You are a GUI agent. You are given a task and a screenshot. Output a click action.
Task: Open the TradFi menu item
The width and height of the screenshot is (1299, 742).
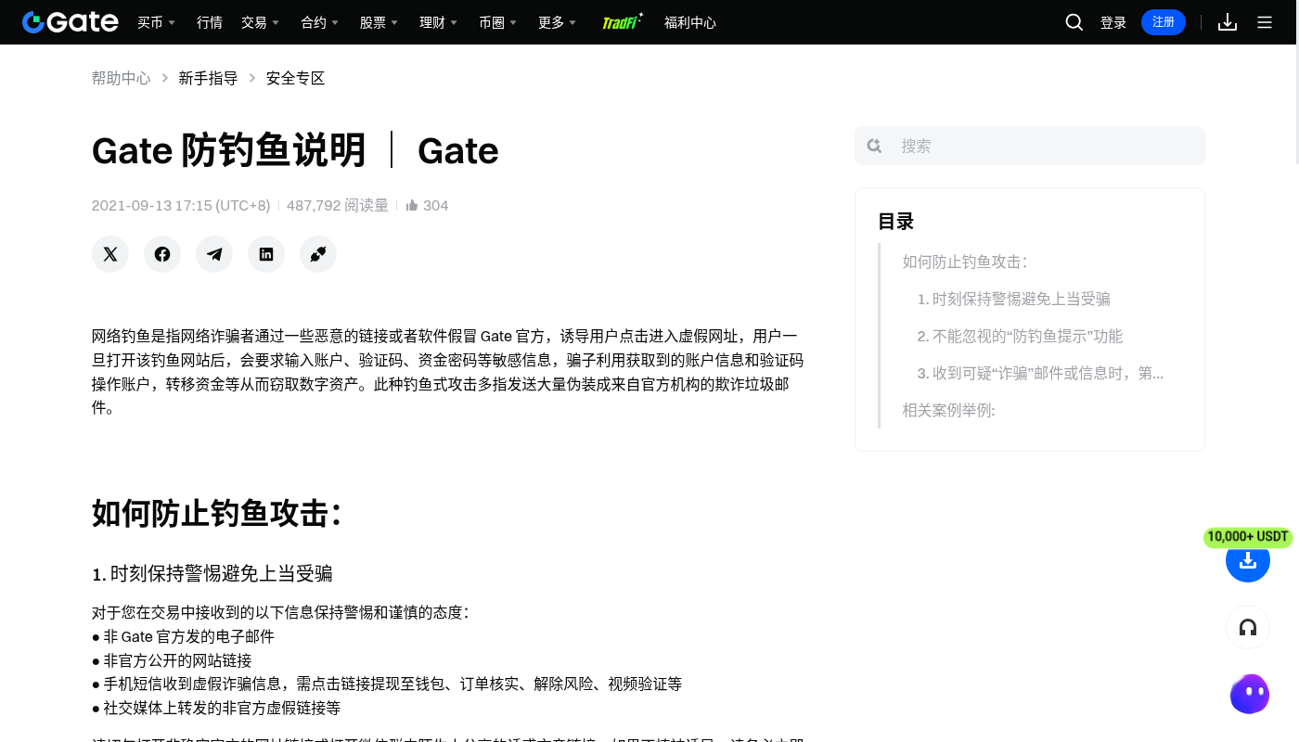[x=623, y=22]
